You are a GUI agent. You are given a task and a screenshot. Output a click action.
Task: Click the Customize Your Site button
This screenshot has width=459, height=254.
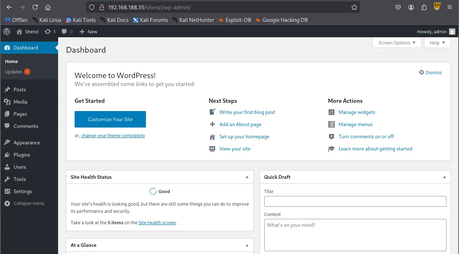110,119
